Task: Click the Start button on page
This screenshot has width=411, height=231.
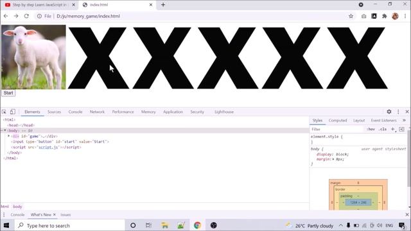Action: (x=8, y=93)
